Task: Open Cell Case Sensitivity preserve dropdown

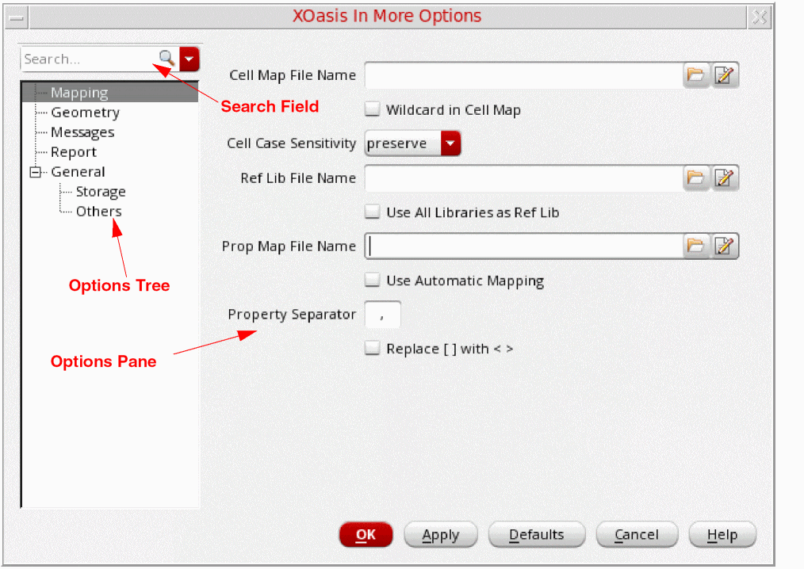Action: pos(413,143)
